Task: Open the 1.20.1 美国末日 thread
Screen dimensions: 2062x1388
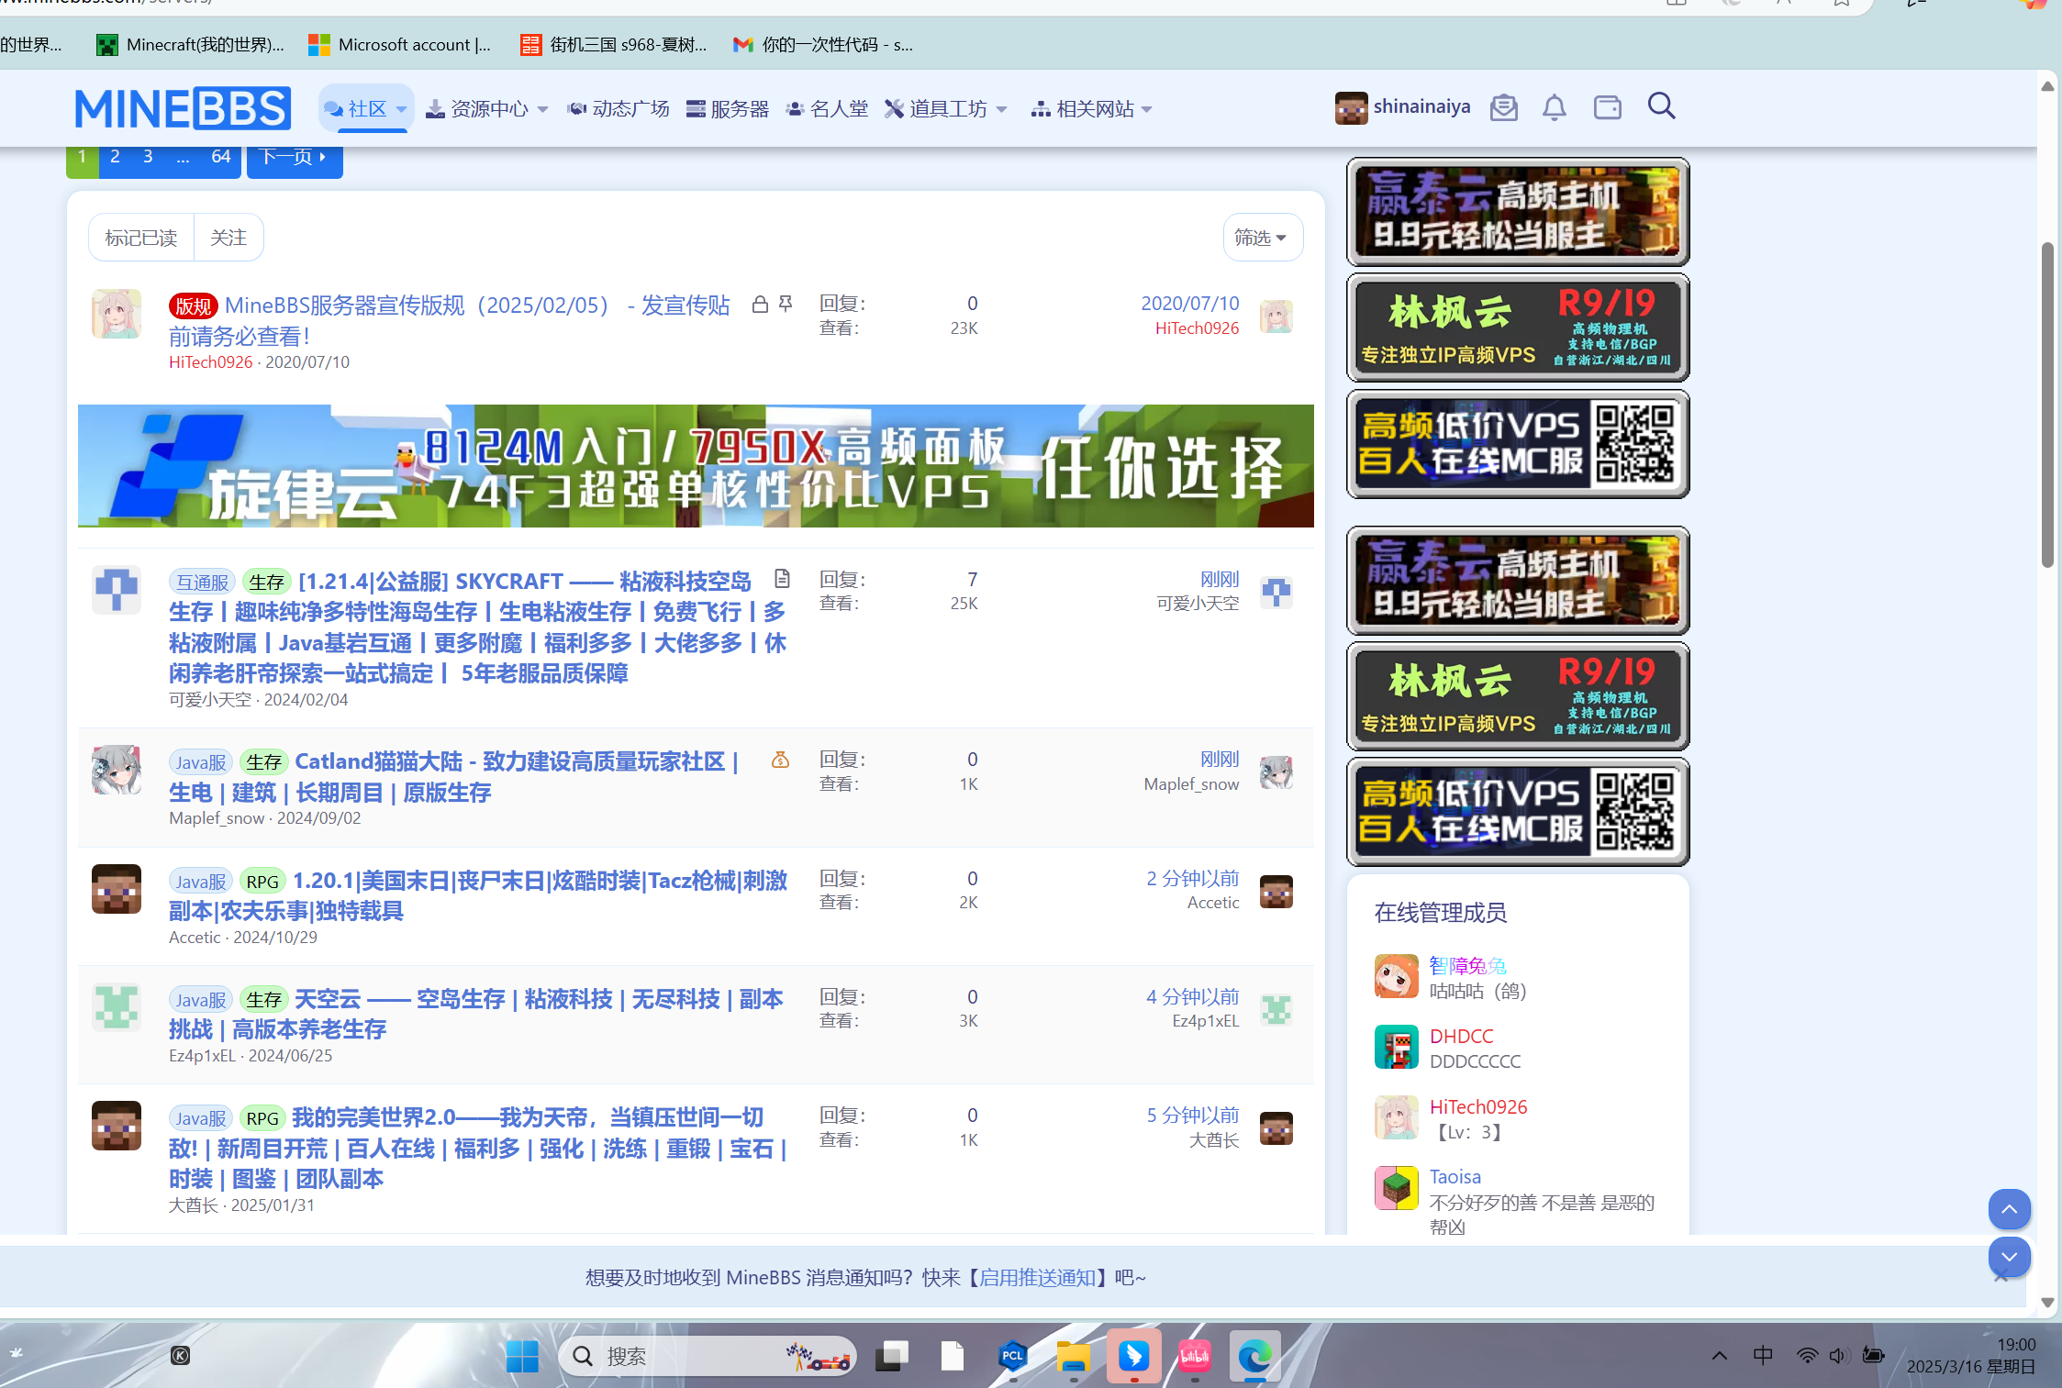Action: [478, 895]
